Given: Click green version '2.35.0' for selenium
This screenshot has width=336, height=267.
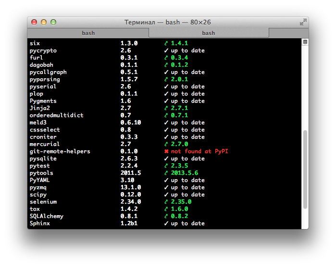Looking at the screenshot, I should point(181,202).
